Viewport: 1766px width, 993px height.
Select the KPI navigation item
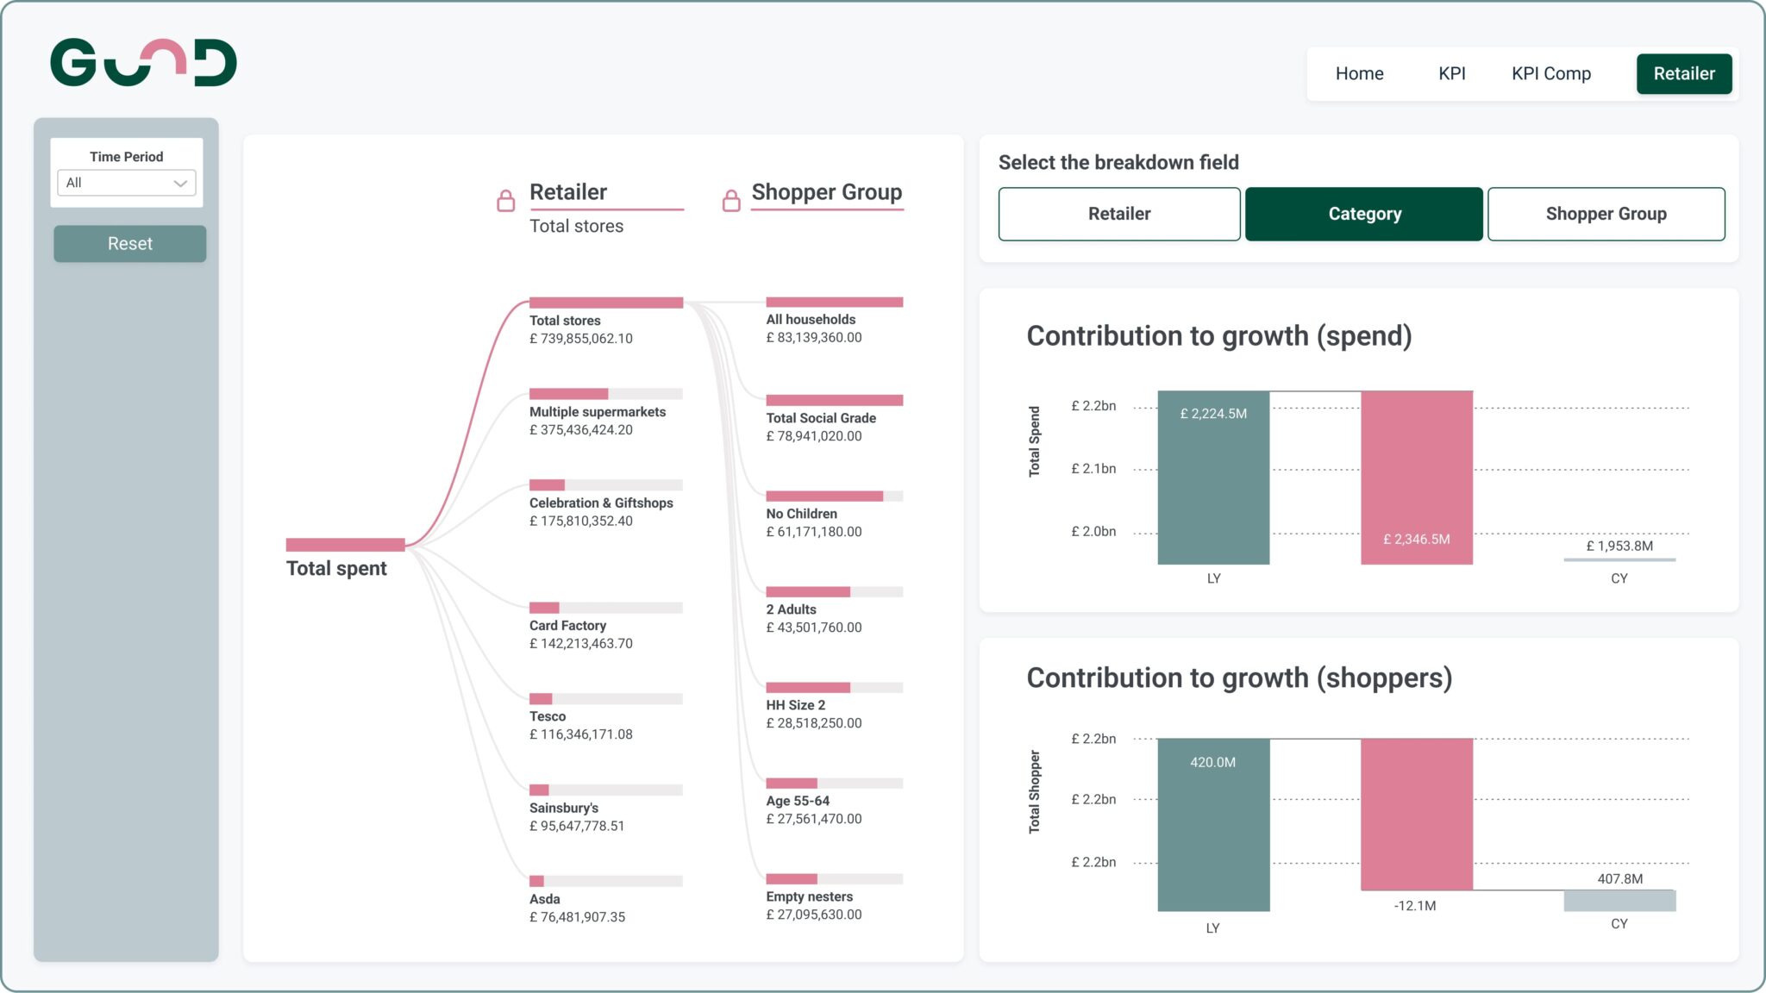pyautogui.click(x=1450, y=73)
